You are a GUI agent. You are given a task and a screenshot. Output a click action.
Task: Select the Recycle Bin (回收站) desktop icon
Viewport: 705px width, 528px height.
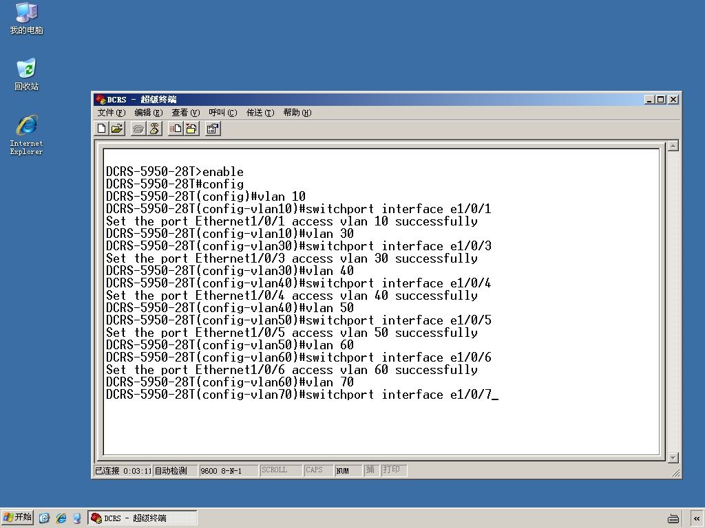27,74
